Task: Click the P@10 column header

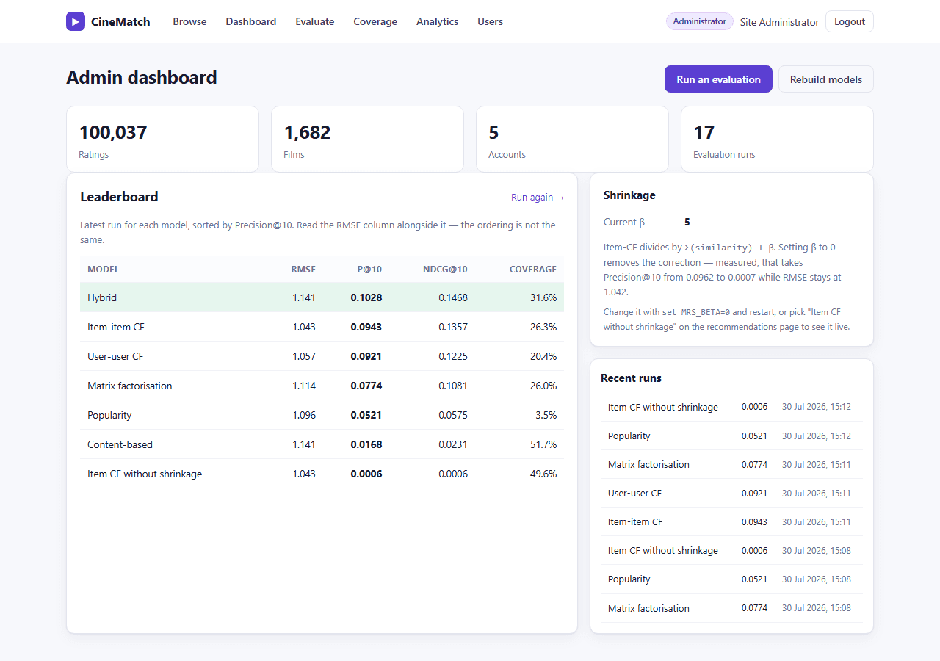Action: (x=369, y=270)
